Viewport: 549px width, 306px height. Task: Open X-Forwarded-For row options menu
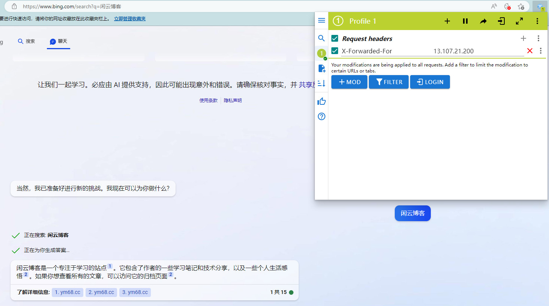(541, 51)
